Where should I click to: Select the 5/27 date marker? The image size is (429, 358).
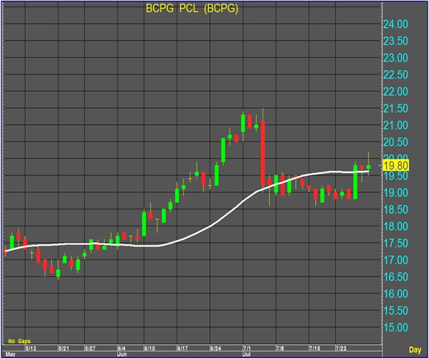90,348
